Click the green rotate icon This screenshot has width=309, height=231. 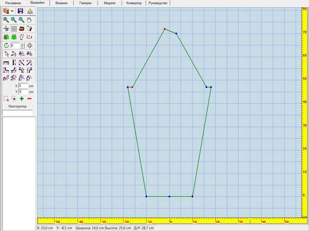(6, 46)
